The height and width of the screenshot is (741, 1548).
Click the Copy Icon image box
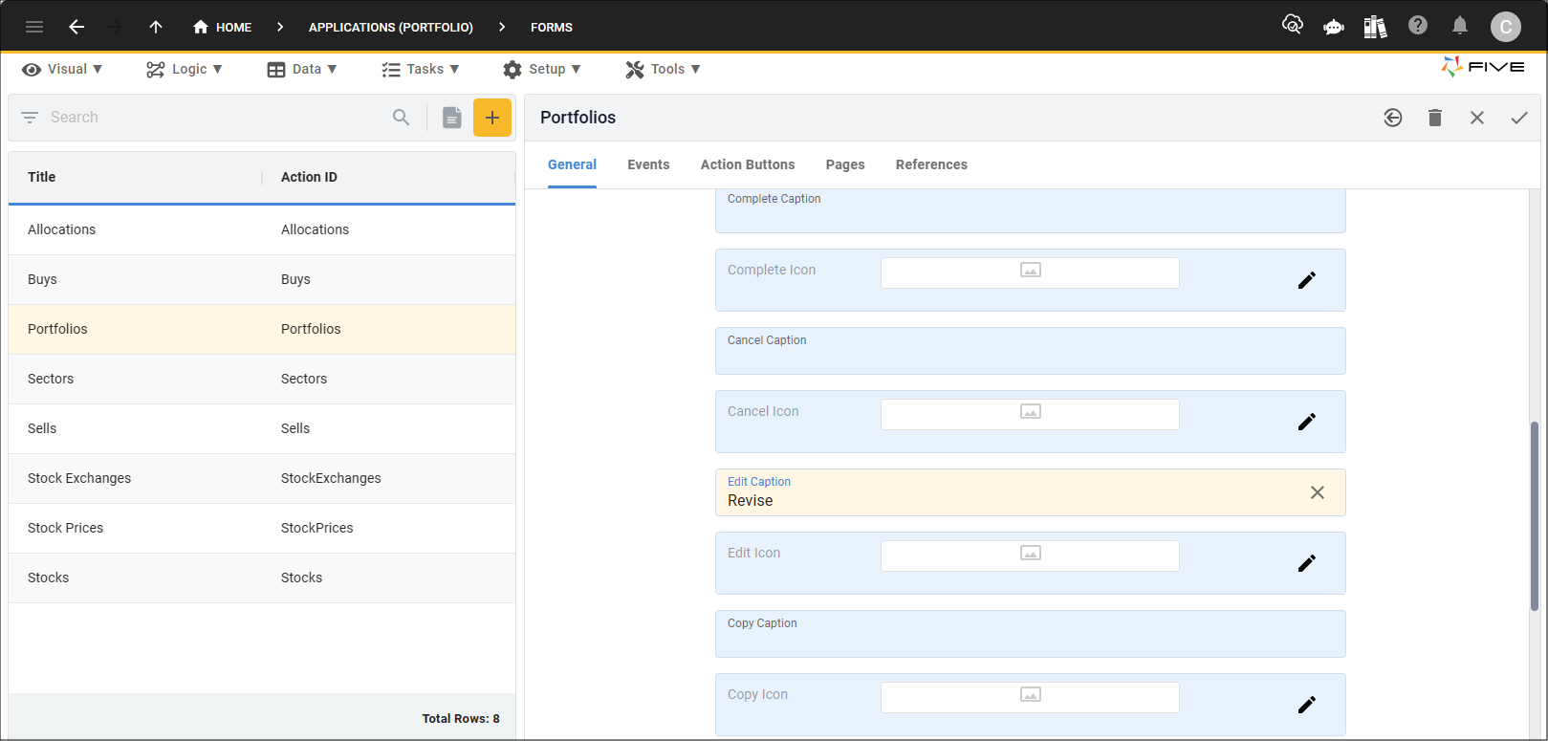point(1030,697)
